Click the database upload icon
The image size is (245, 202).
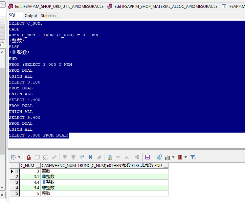[159, 157]
